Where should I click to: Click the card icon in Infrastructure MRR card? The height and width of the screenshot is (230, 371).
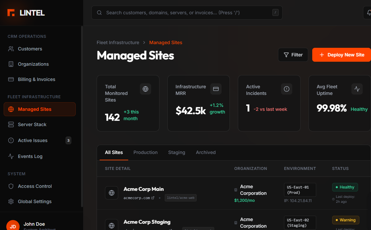click(216, 89)
